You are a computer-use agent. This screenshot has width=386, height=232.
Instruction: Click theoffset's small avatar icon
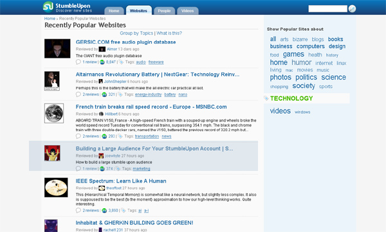[102, 188]
